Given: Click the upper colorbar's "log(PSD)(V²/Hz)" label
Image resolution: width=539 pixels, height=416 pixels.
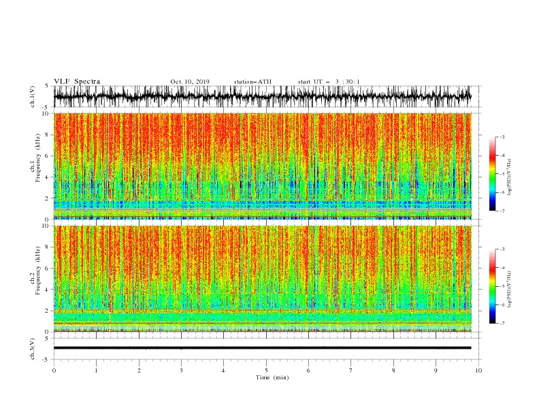Looking at the screenshot, I should coord(509,177).
